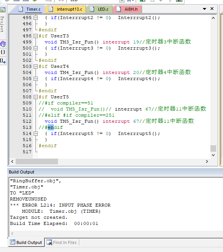
Task: Click the #endif on line 497
Action: click(48, 30)
